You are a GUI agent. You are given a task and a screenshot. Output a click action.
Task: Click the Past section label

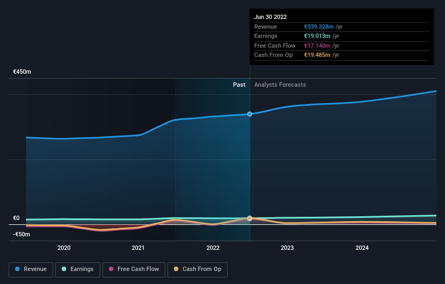(239, 85)
